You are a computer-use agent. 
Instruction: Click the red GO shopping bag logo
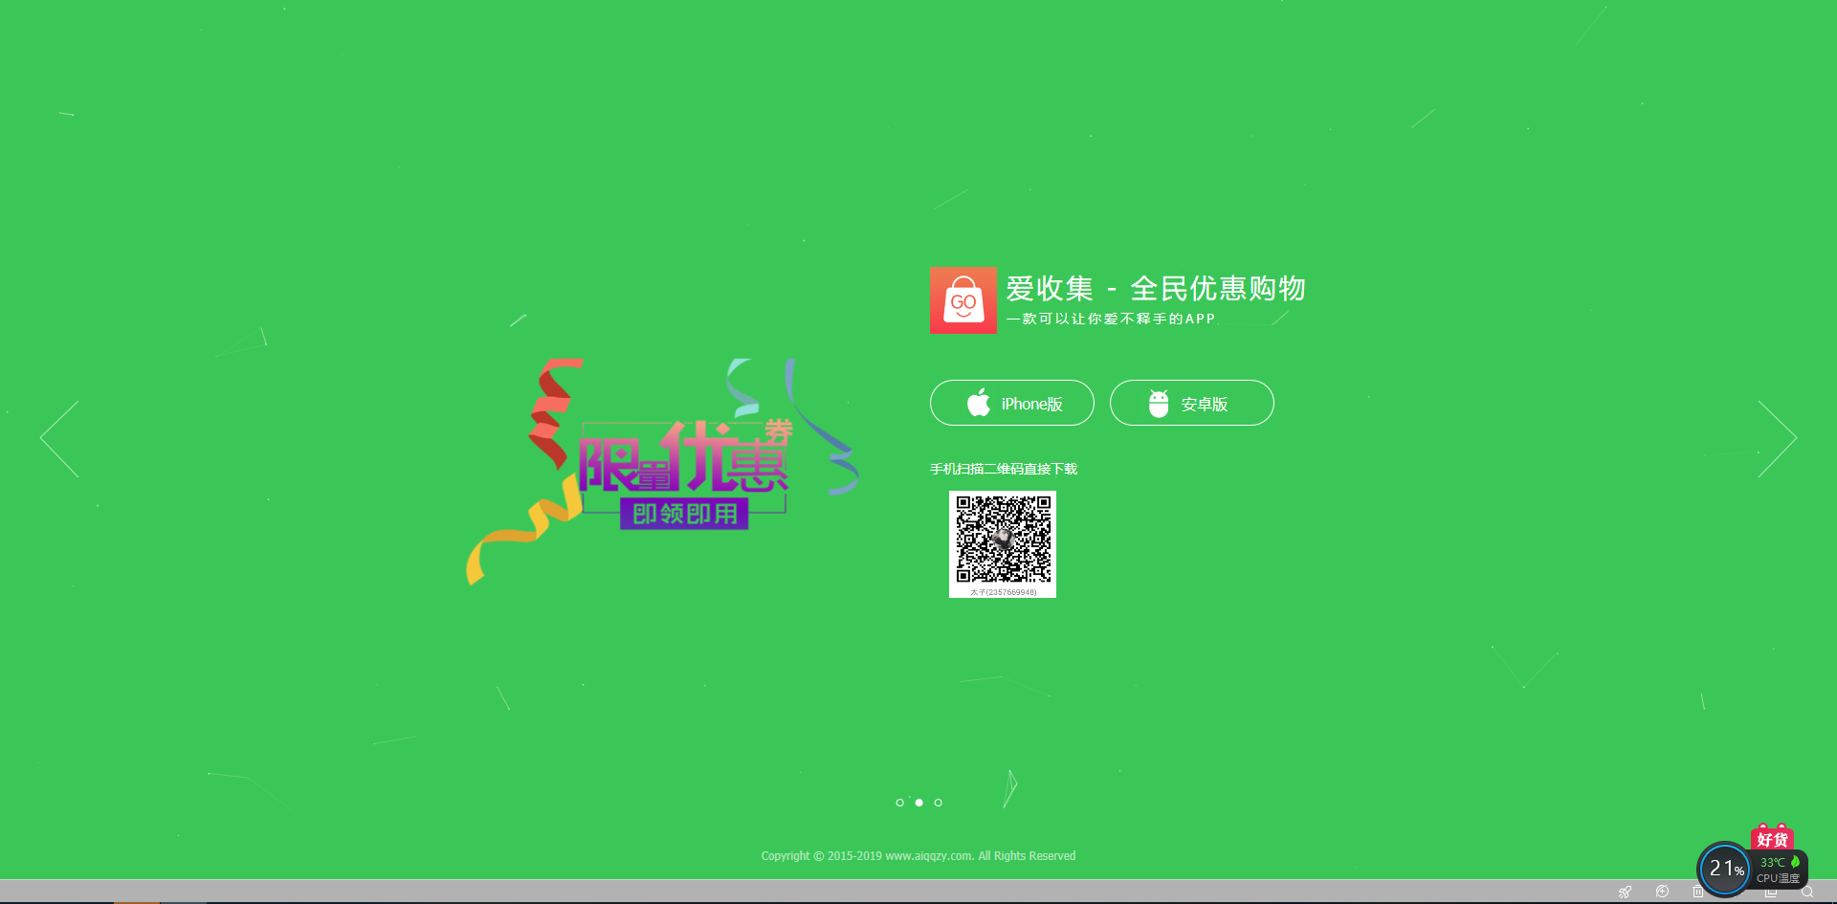(963, 300)
